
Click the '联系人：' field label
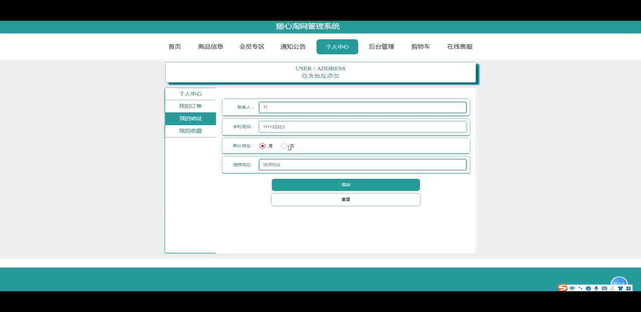[x=246, y=107]
